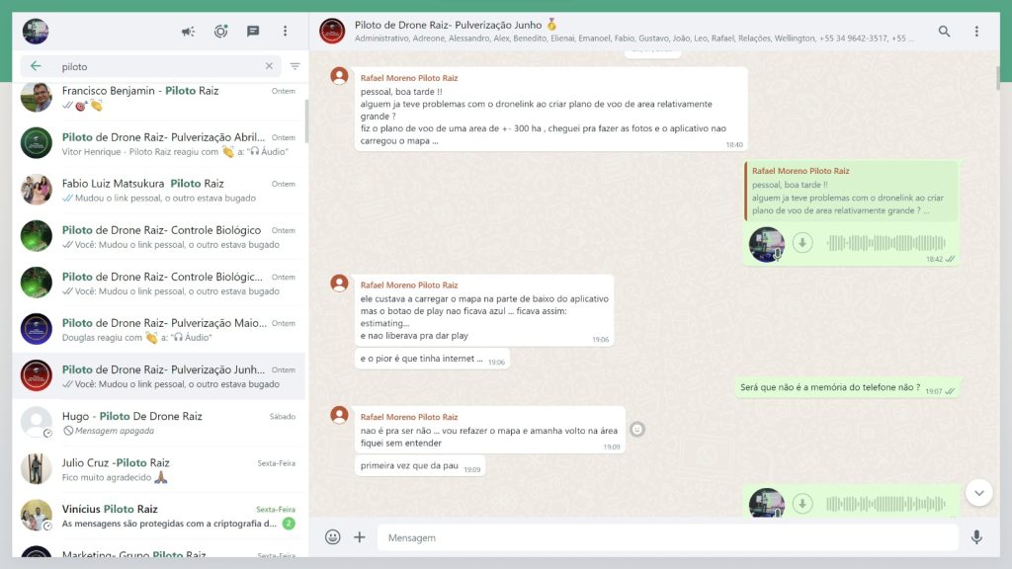Screen dimensions: 1012x569
Task: Go back from chat search
Action: click(x=36, y=66)
